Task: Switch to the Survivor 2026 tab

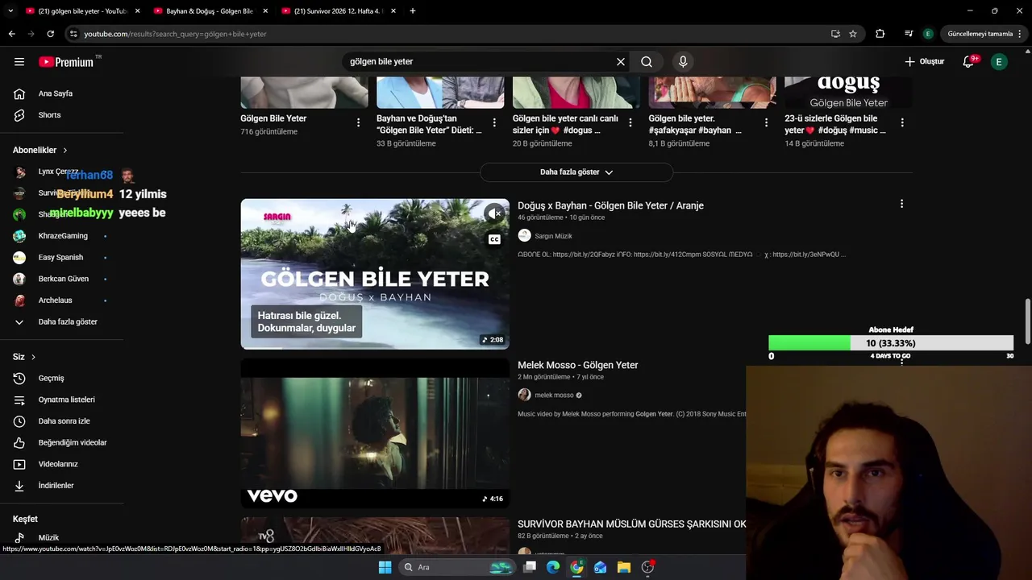Action: coord(339,11)
